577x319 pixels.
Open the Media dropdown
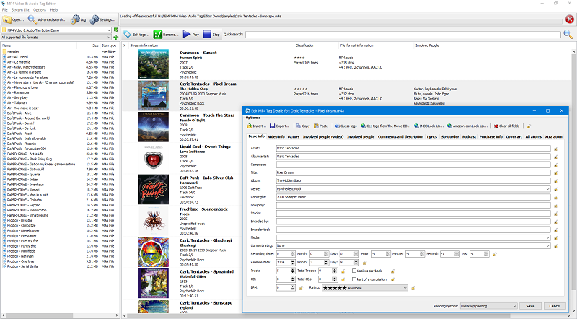547,237
